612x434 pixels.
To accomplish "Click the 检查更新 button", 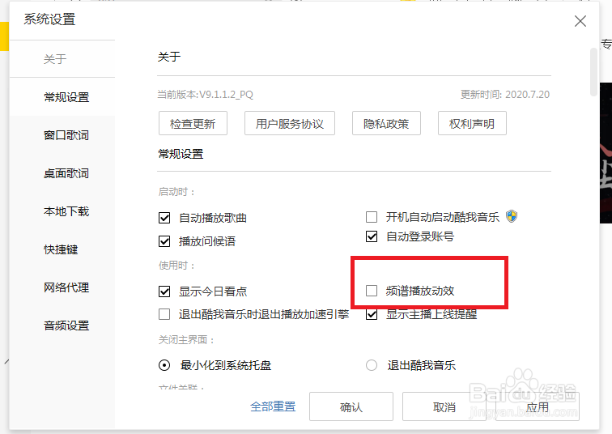I will pos(193,123).
